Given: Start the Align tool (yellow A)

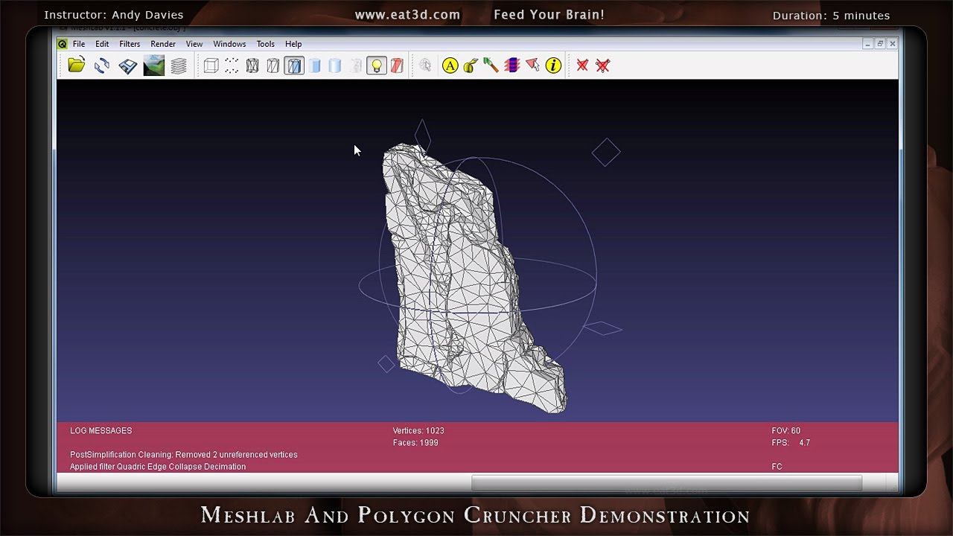Looking at the screenshot, I should [450, 66].
